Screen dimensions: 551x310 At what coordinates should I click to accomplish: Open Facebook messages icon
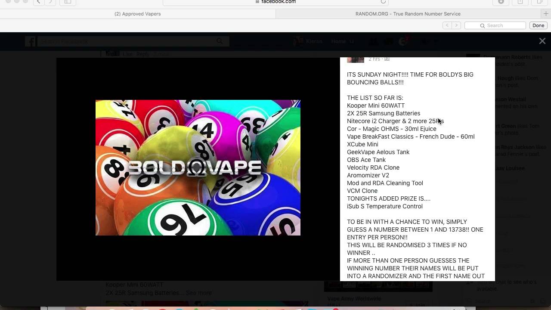(x=388, y=41)
